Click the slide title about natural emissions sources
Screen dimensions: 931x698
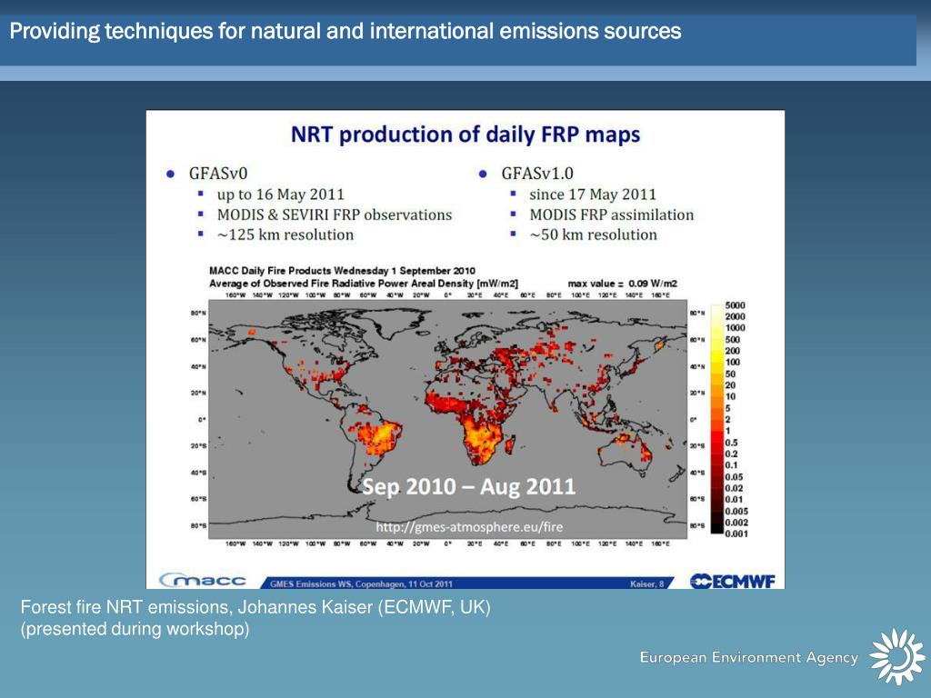click(345, 31)
